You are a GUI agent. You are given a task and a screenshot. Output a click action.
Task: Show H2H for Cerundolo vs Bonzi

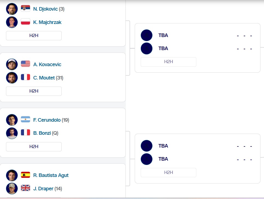34,146
